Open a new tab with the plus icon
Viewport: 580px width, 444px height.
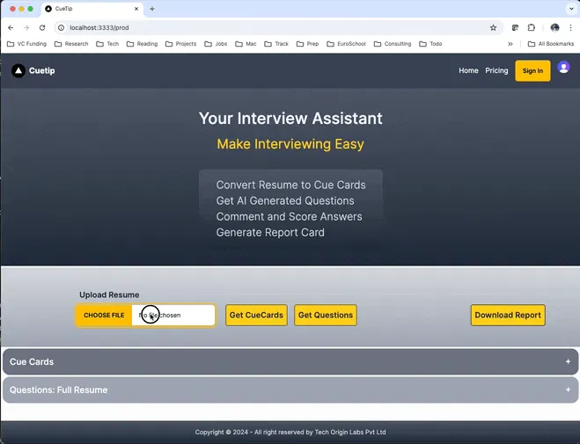coord(152,9)
